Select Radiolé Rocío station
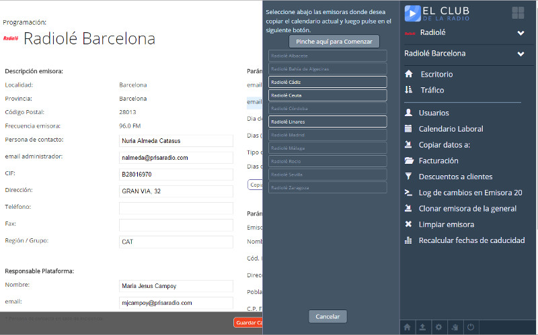Viewport: 538px width, 335px height. pyautogui.click(x=328, y=161)
